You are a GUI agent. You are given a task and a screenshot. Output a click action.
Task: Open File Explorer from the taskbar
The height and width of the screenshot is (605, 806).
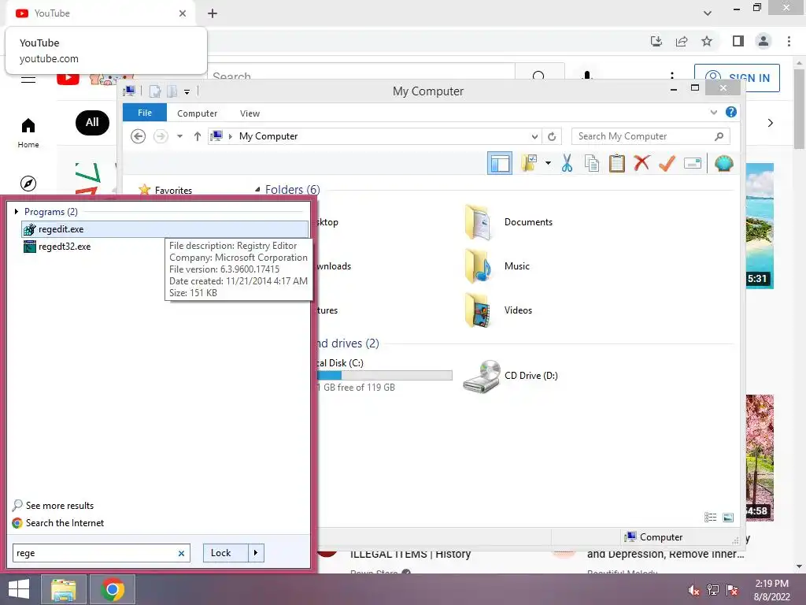click(63, 589)
